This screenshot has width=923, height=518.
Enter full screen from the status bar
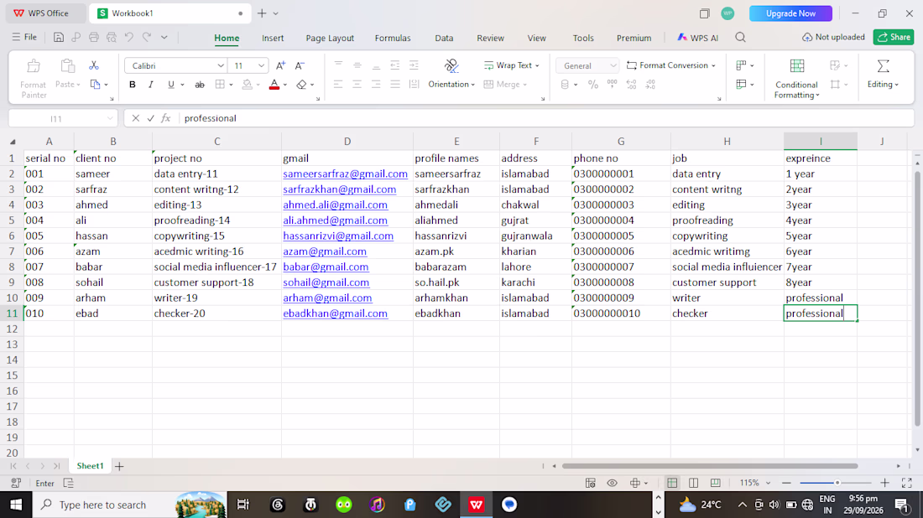[906, 483]
